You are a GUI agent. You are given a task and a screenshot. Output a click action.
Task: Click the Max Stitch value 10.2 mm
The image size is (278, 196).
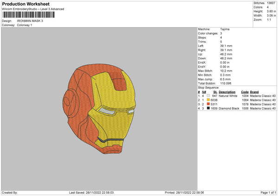click(226, 71)
